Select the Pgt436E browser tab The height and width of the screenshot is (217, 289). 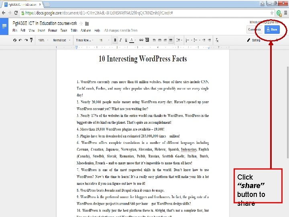tap(22, 4)
